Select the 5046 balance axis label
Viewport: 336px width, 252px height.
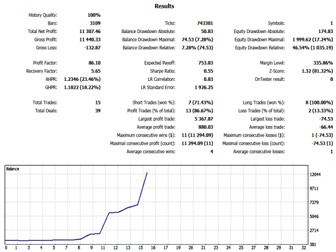[314, 216]
